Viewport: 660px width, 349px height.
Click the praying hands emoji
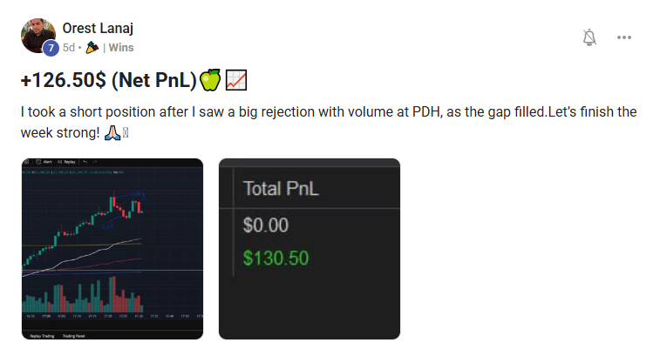tap(112, 132)
